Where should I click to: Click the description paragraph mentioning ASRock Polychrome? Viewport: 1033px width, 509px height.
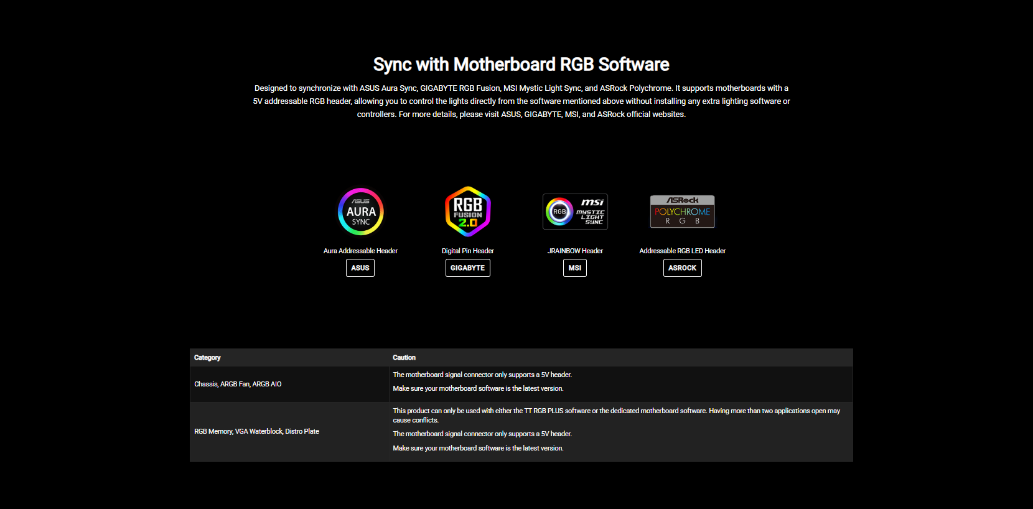[521, 101]
